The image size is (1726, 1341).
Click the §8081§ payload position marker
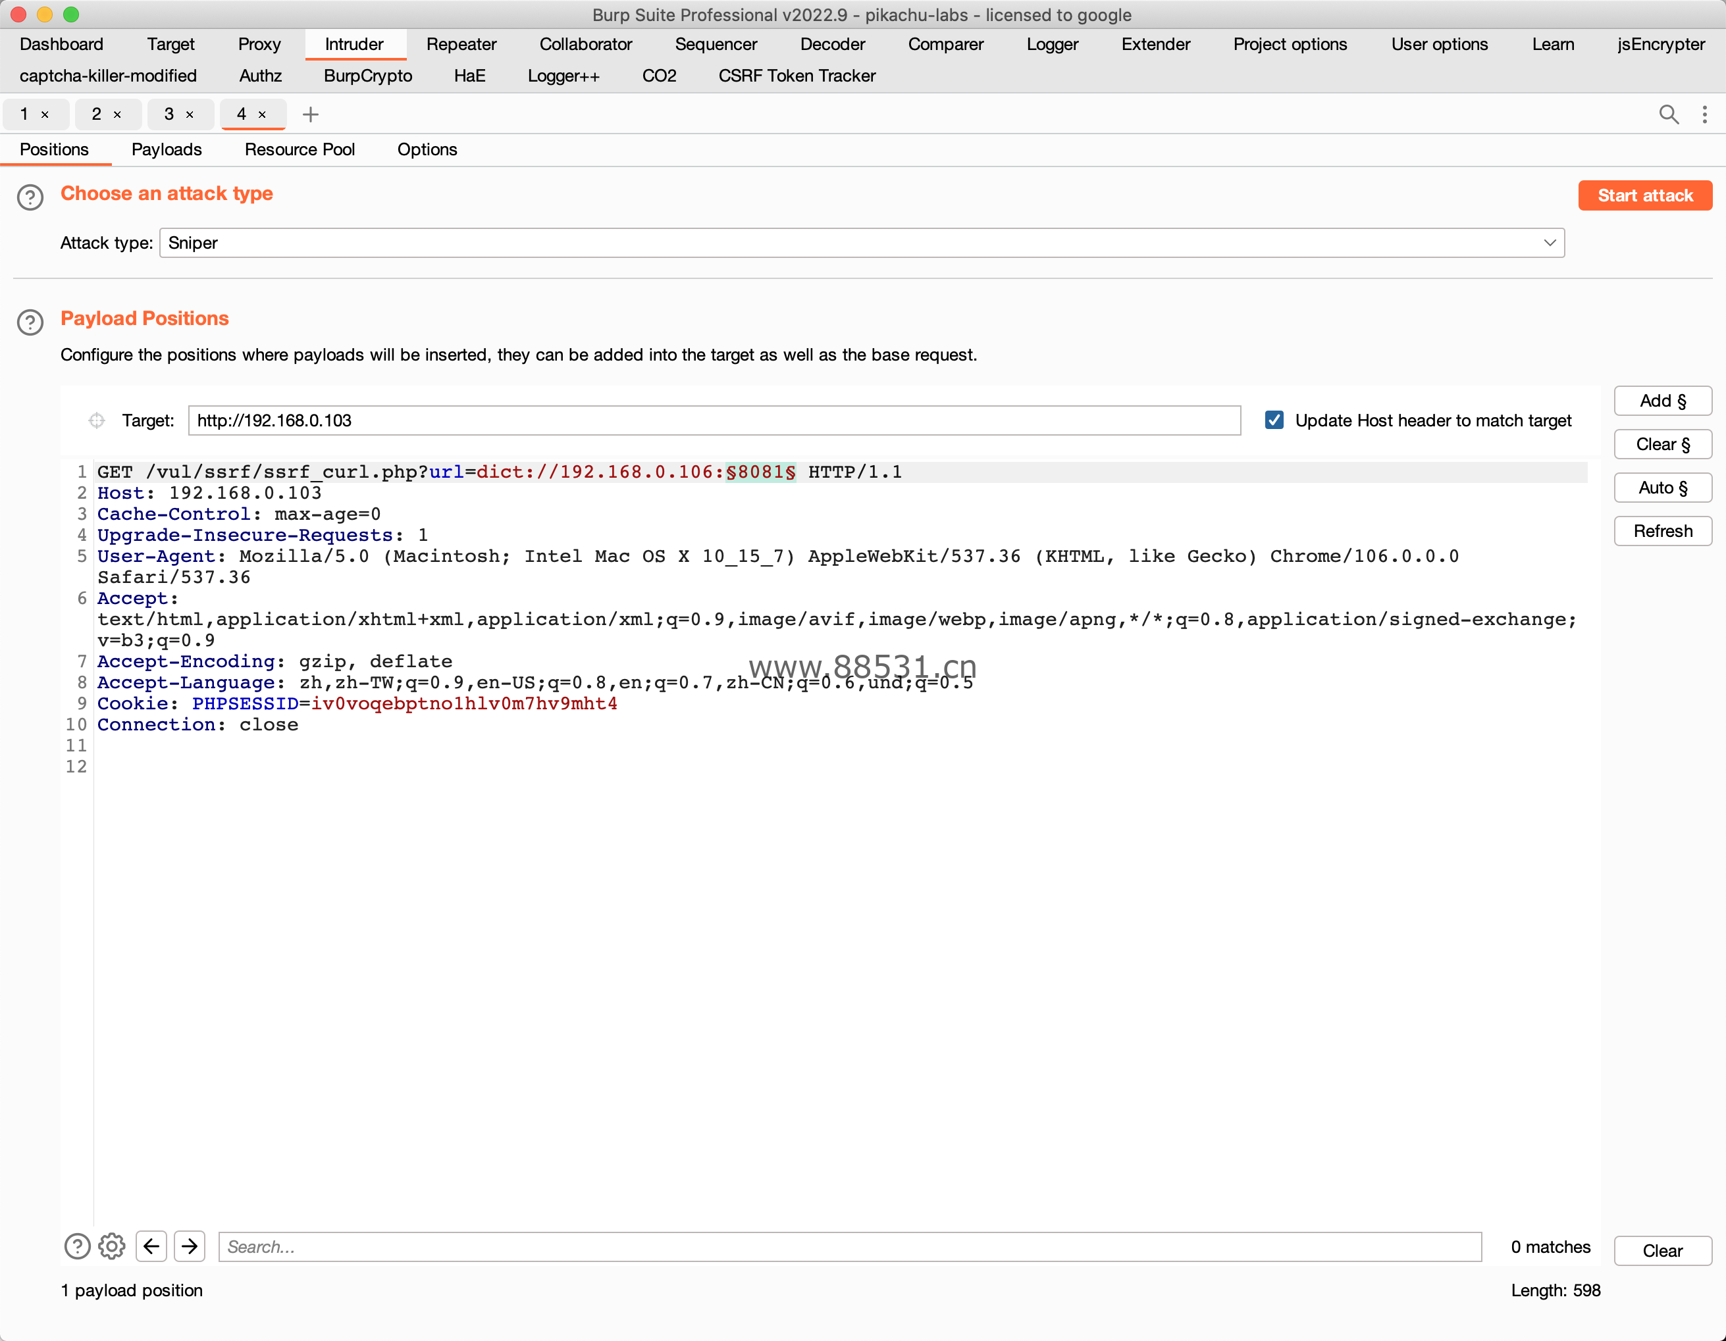point(760,472)
